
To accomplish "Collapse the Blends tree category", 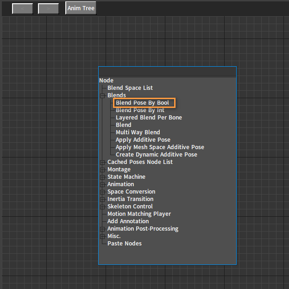I will coord(102,95).
